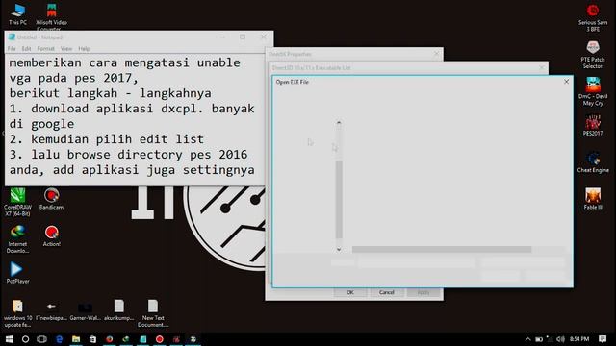Launch Fable III from the desktop
Viewport: 616px width, 346px height.
click(593, 199)
